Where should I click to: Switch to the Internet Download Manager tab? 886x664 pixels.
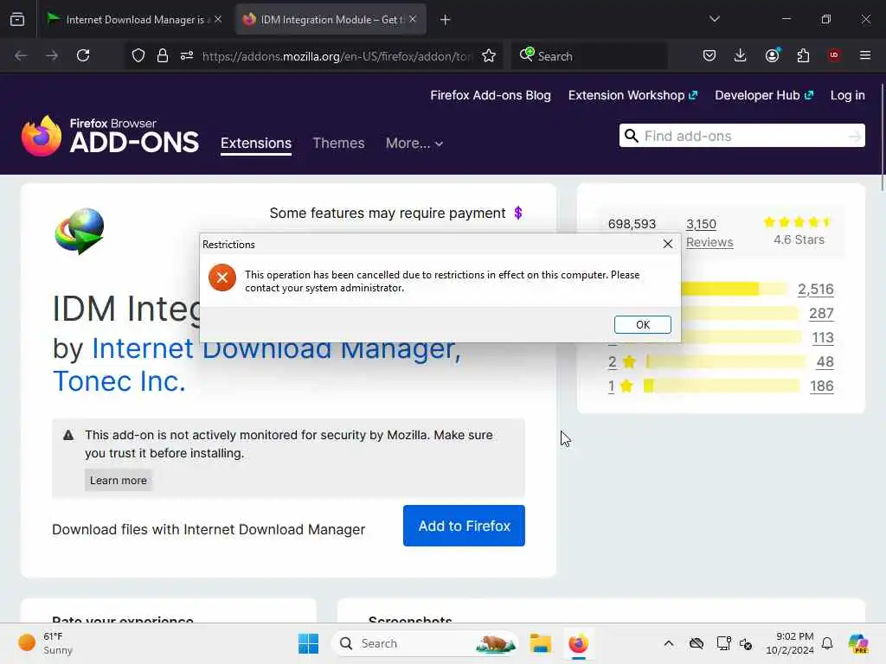click(x=134, y=20)
